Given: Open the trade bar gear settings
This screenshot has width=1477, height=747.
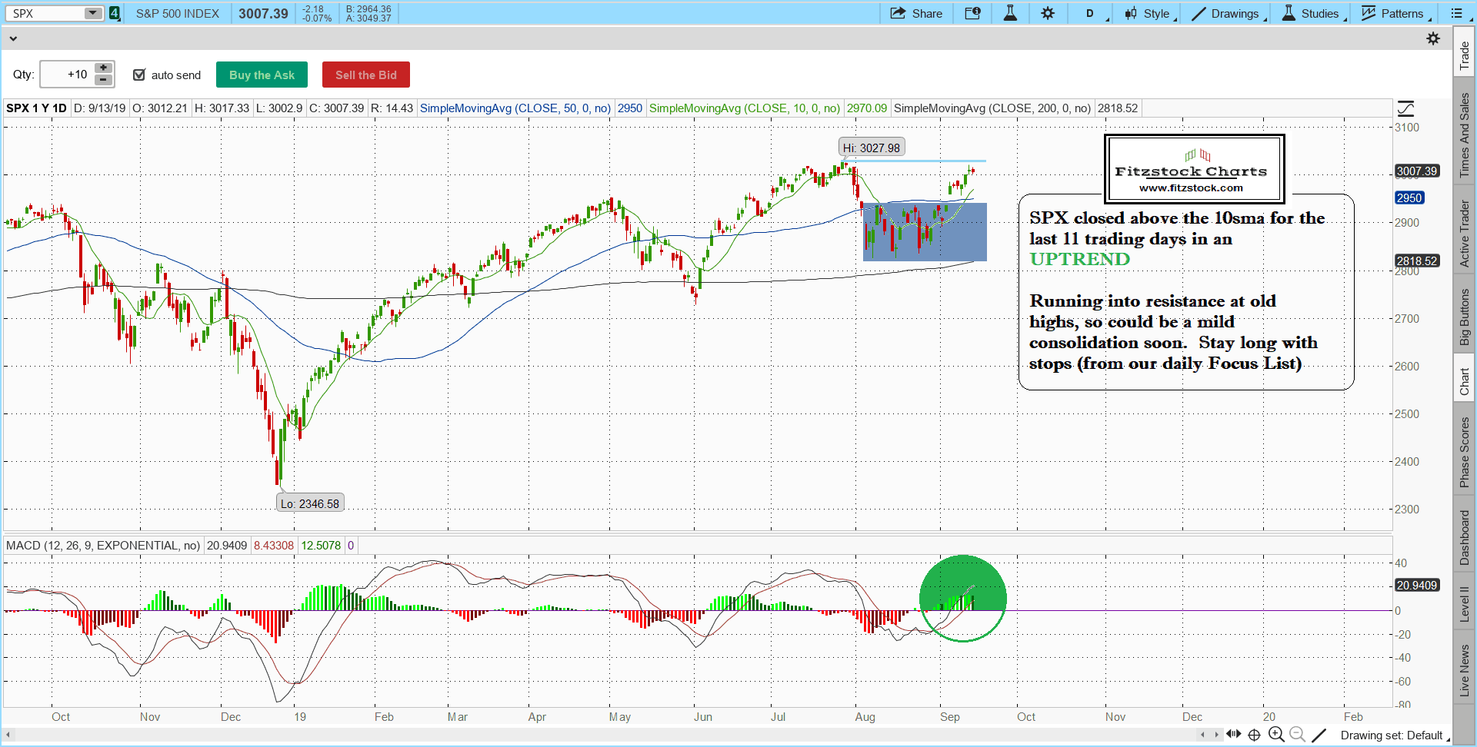Looking at the screenshot, I should 1433,38.
